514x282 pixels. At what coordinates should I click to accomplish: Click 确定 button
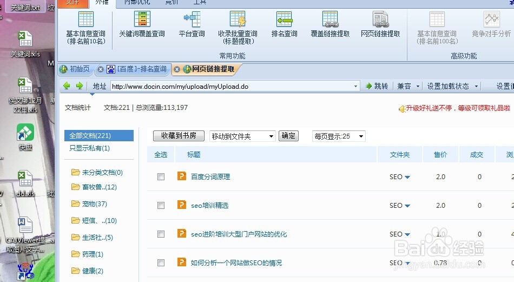coord(288,136)
